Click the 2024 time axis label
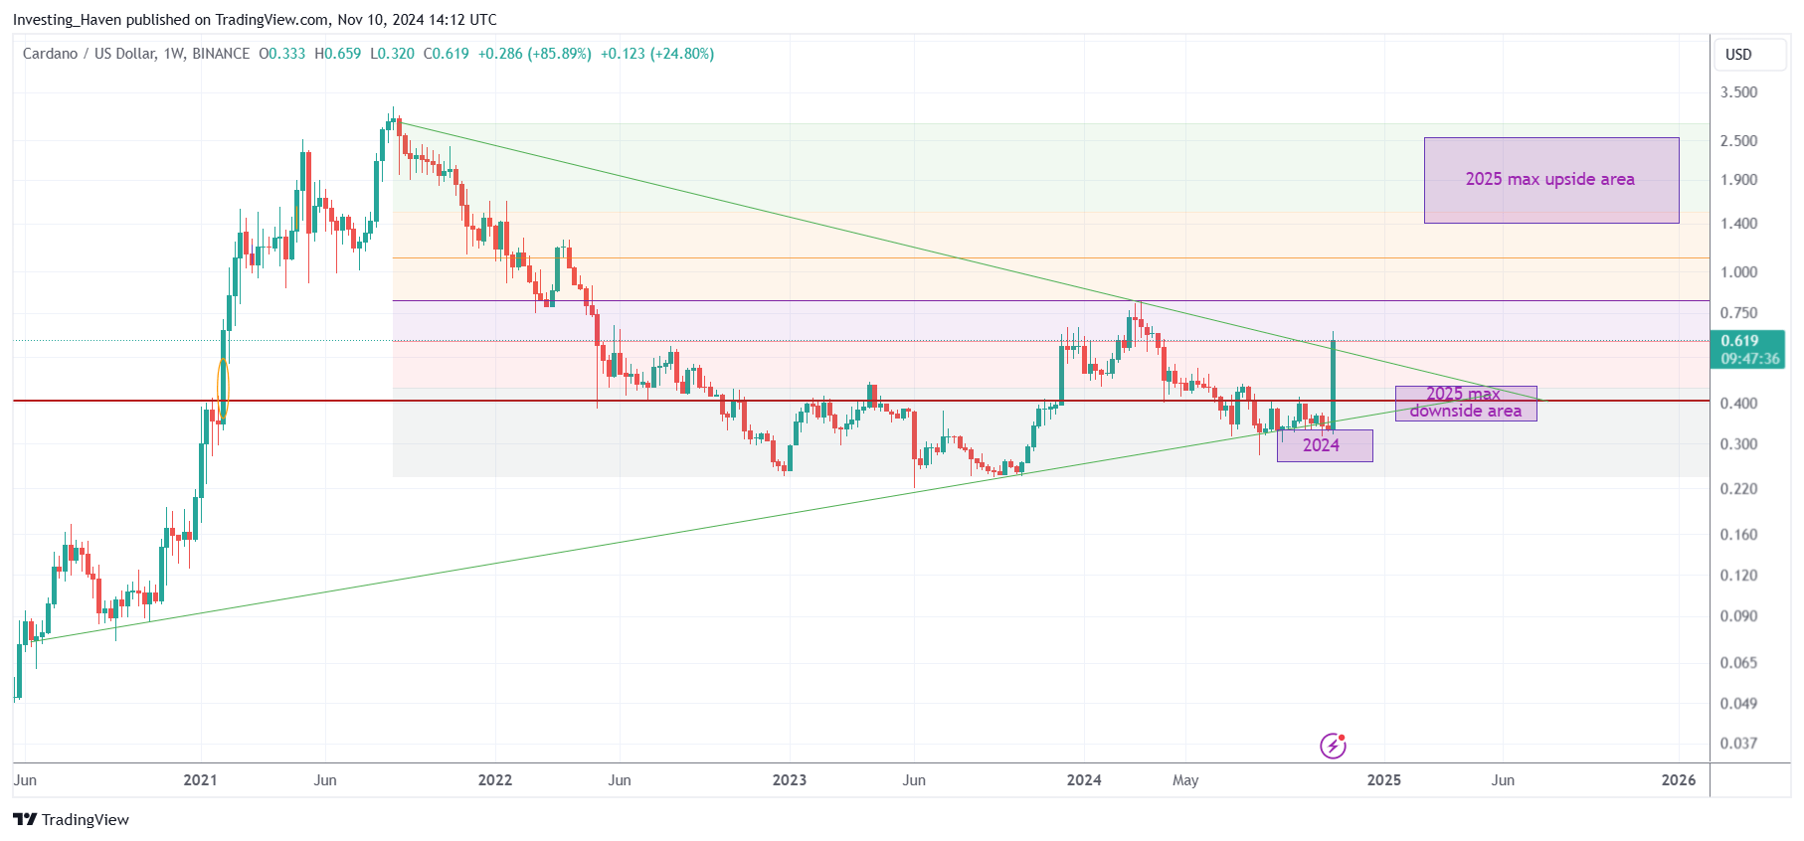1804x841 pixels. tap(1084, 780)
